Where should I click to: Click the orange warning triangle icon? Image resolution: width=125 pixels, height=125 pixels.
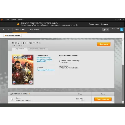[x=18, y=24]
